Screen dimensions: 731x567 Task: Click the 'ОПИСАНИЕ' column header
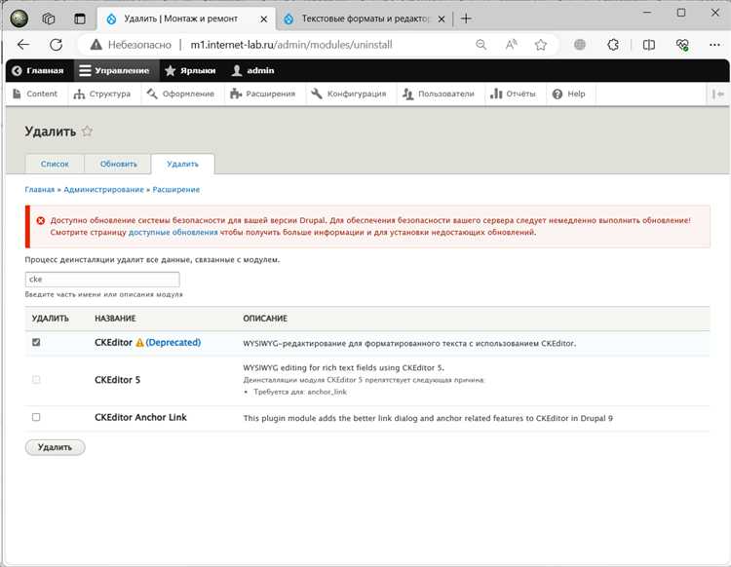tap(265, 319)
